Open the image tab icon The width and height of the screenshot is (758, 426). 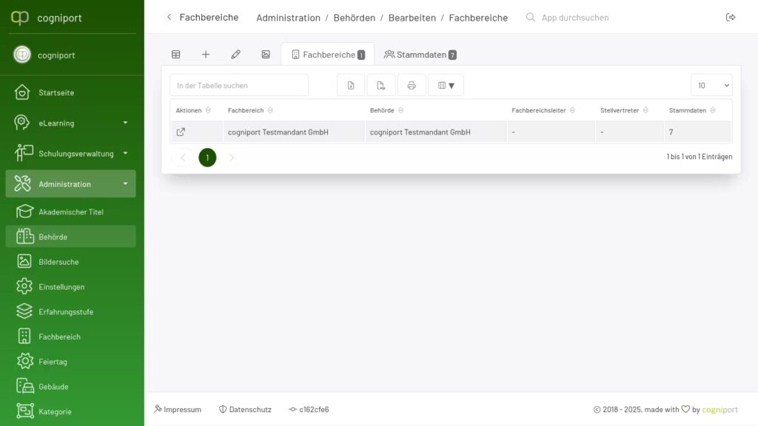266,55
